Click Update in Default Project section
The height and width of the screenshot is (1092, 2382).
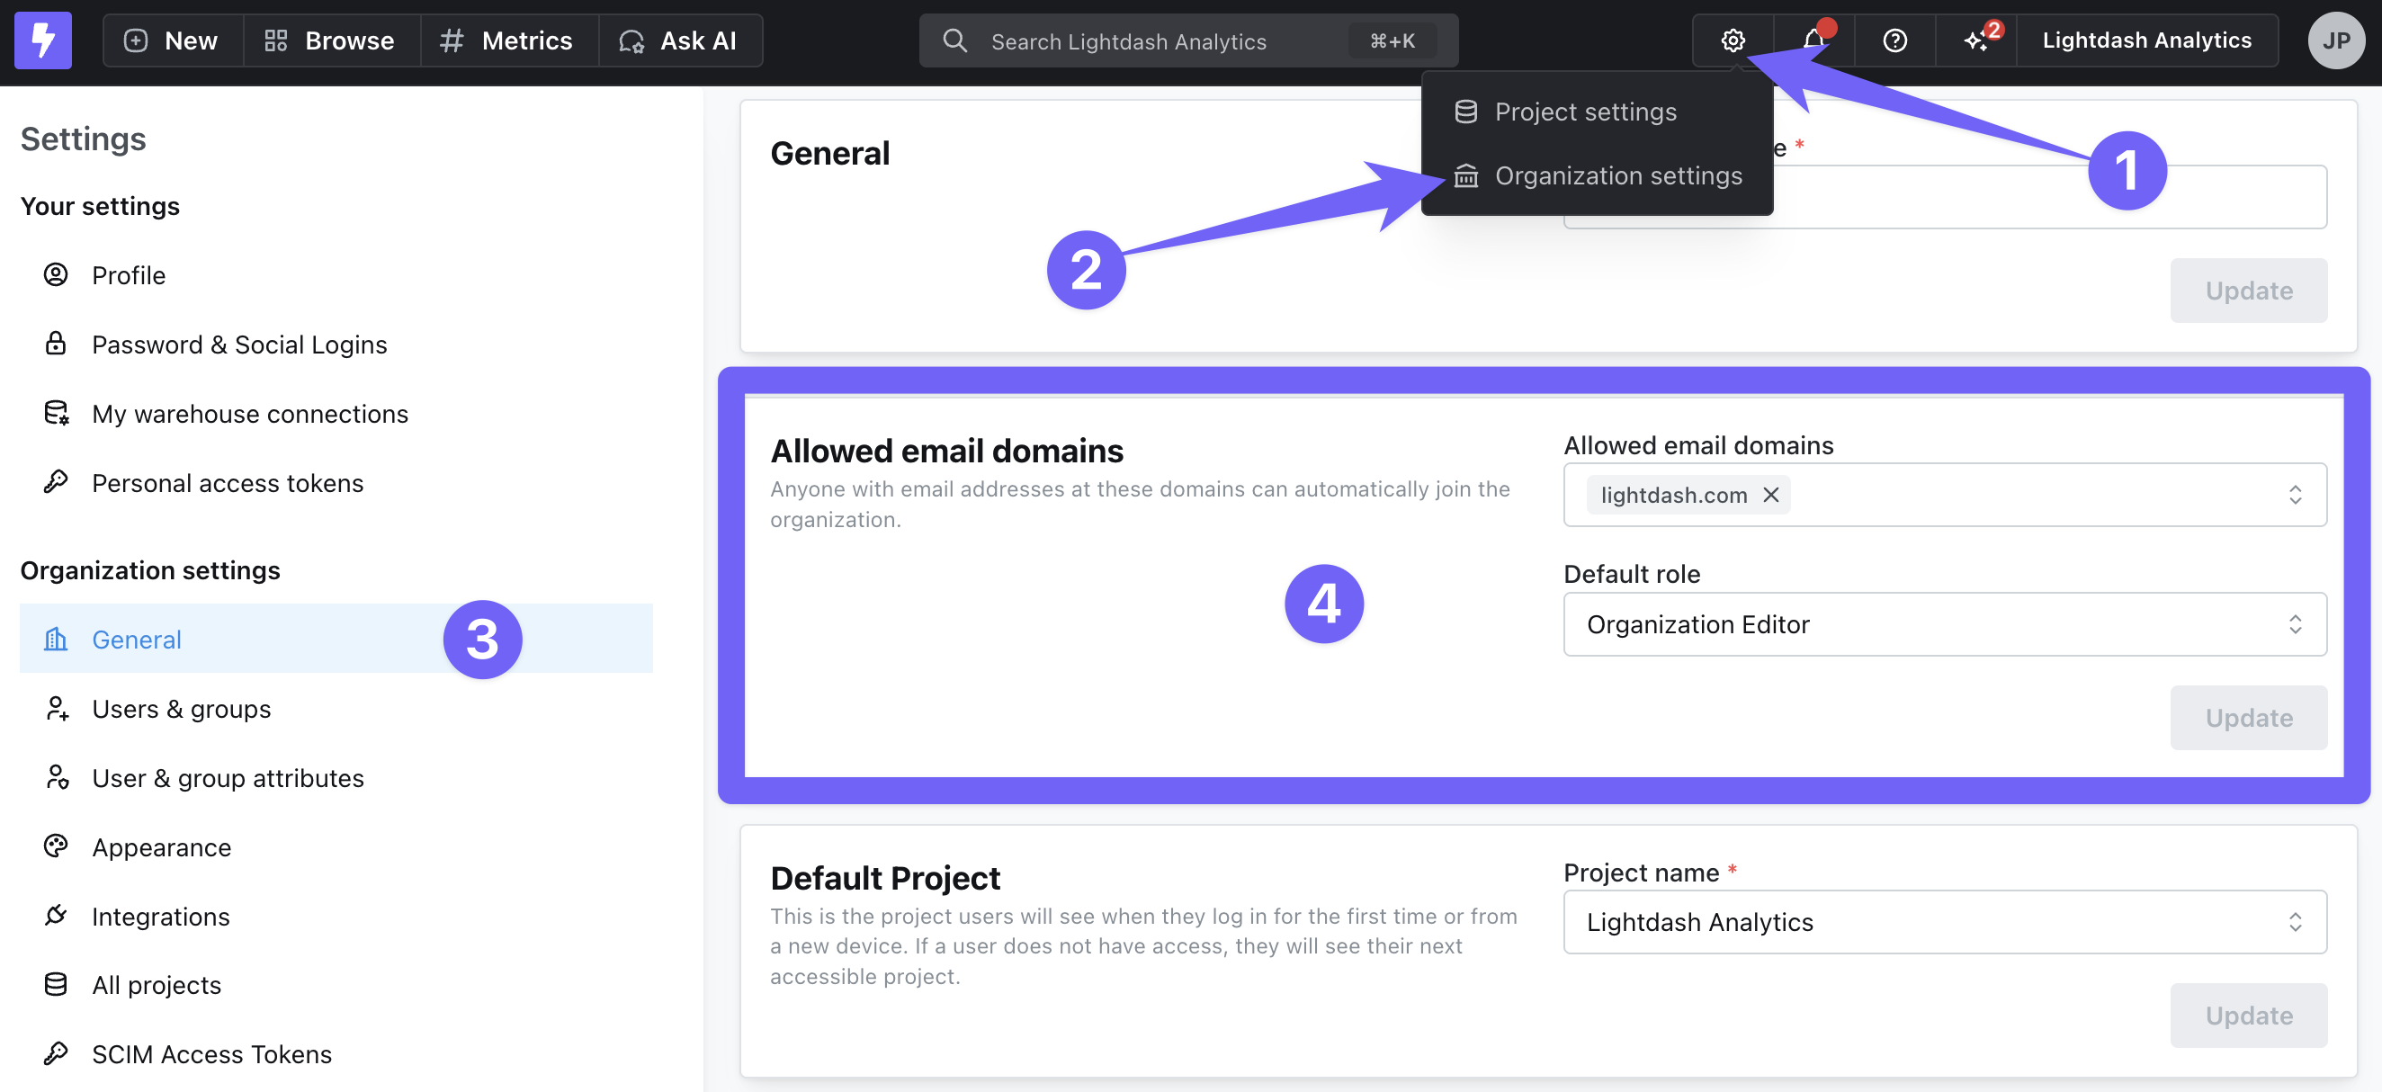2248,1016
